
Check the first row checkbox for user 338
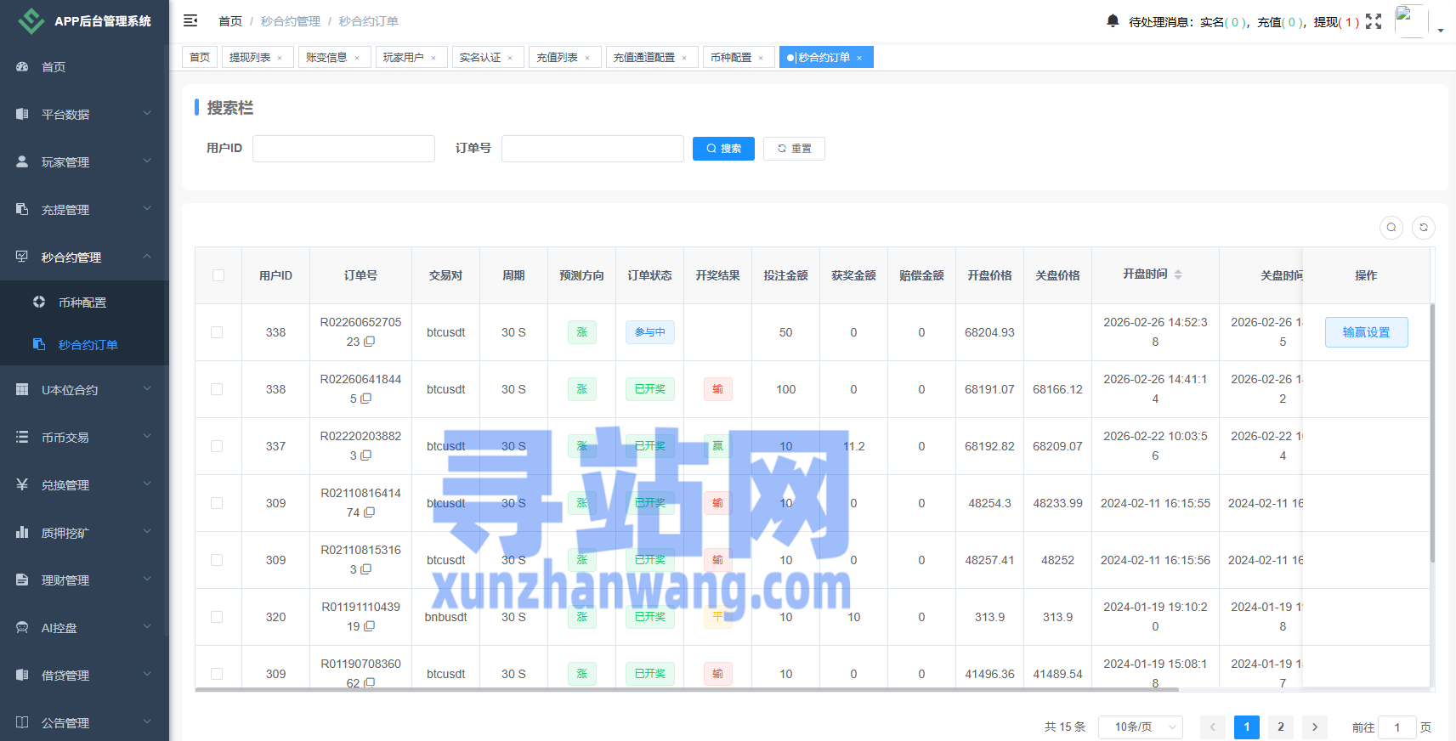point(217,332)
